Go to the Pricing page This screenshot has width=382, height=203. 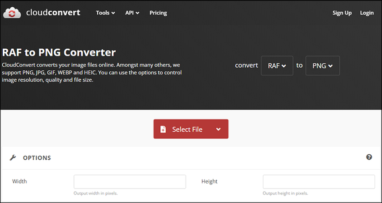(x=158, y=13)
